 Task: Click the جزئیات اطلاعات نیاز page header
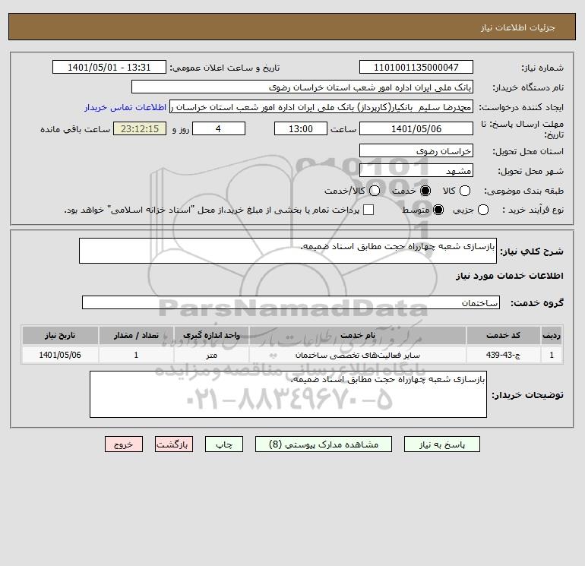click(518, 27)
